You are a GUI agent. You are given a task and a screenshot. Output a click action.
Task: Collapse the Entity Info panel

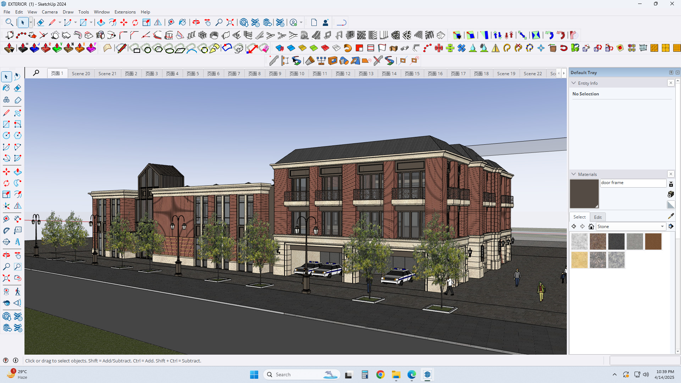[574, 83]
